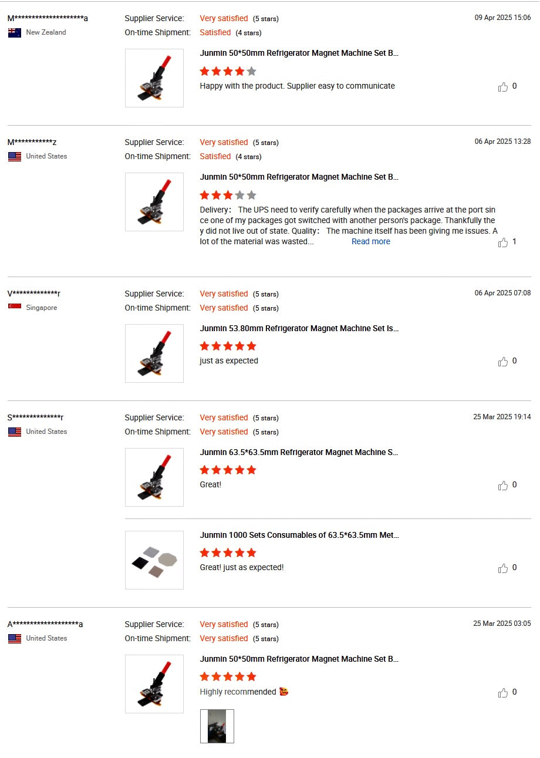The height and width of the screenshot is (758, 540).
Task: Thumbs-up the 'Great!' magnet machine review
Action: pos(503,486)
